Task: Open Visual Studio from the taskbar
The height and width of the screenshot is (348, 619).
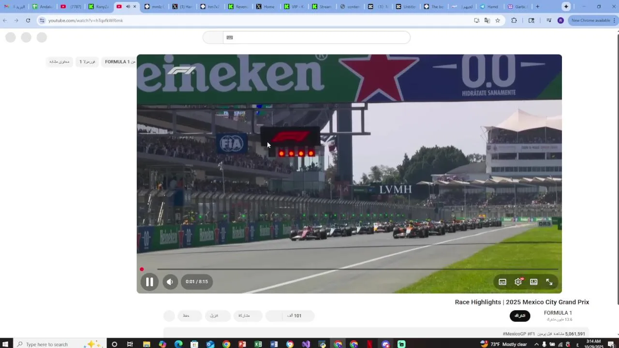Action: pyautogui.click(x=306, y=344)
